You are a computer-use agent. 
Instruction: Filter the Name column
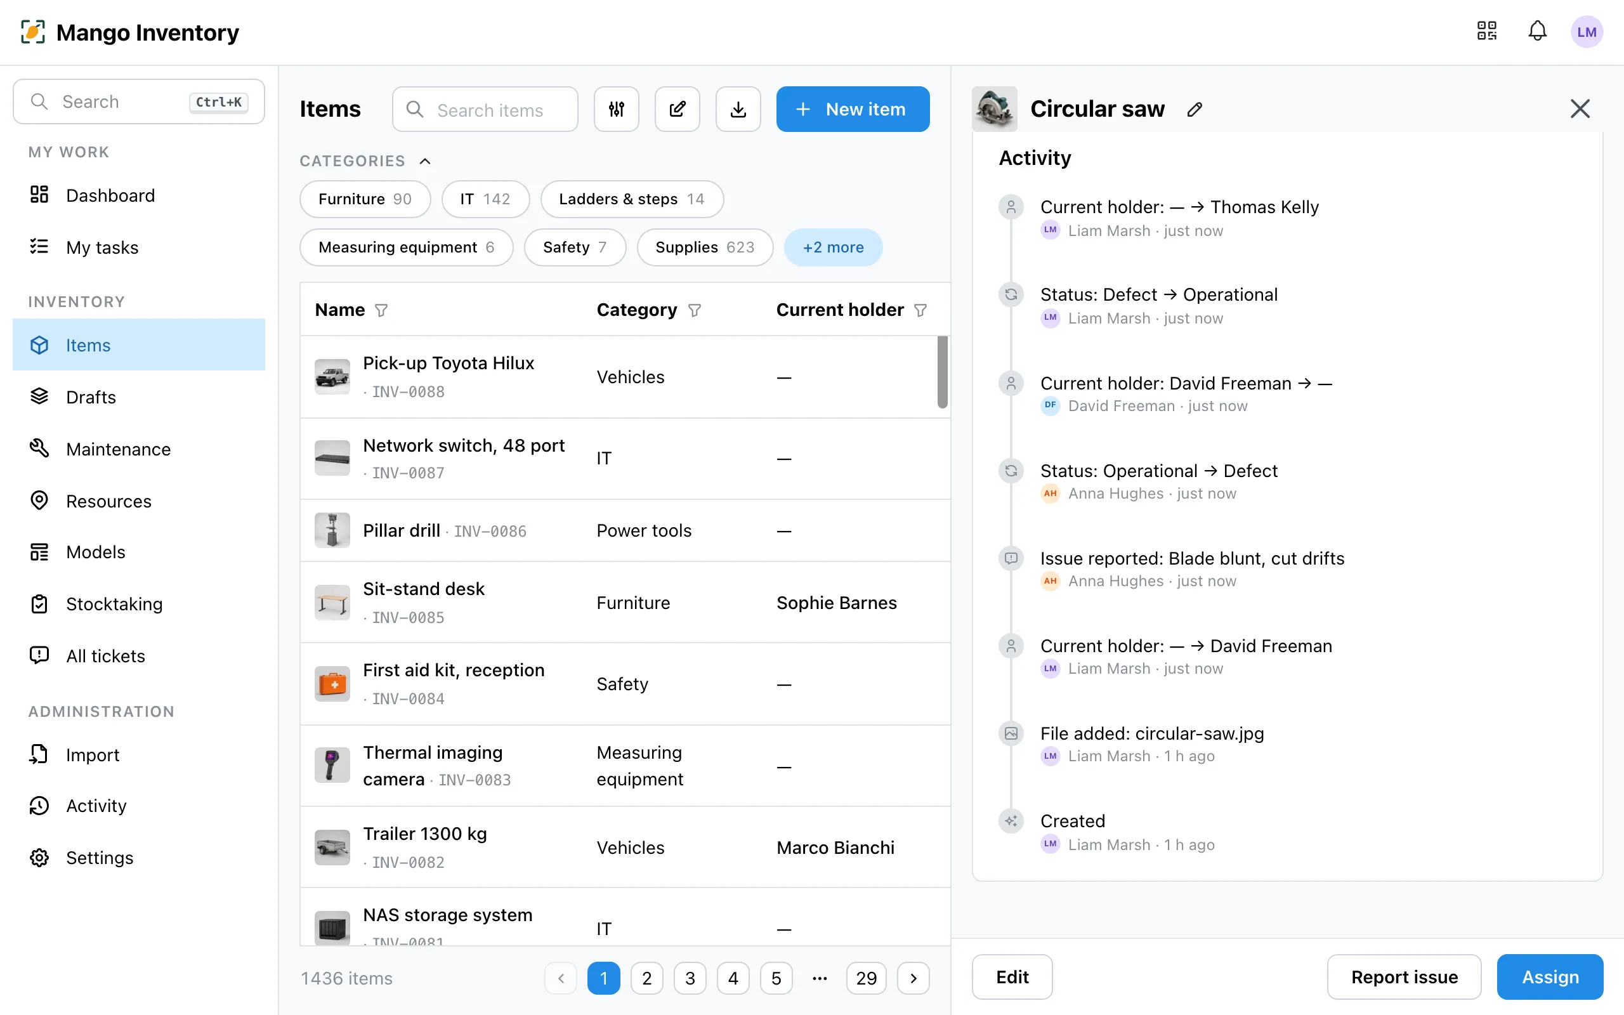(381, 310)
